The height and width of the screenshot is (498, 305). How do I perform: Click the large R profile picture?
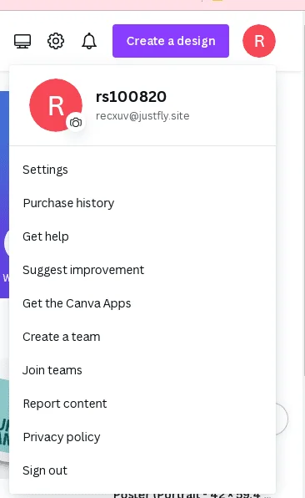[x=56, y=105]
